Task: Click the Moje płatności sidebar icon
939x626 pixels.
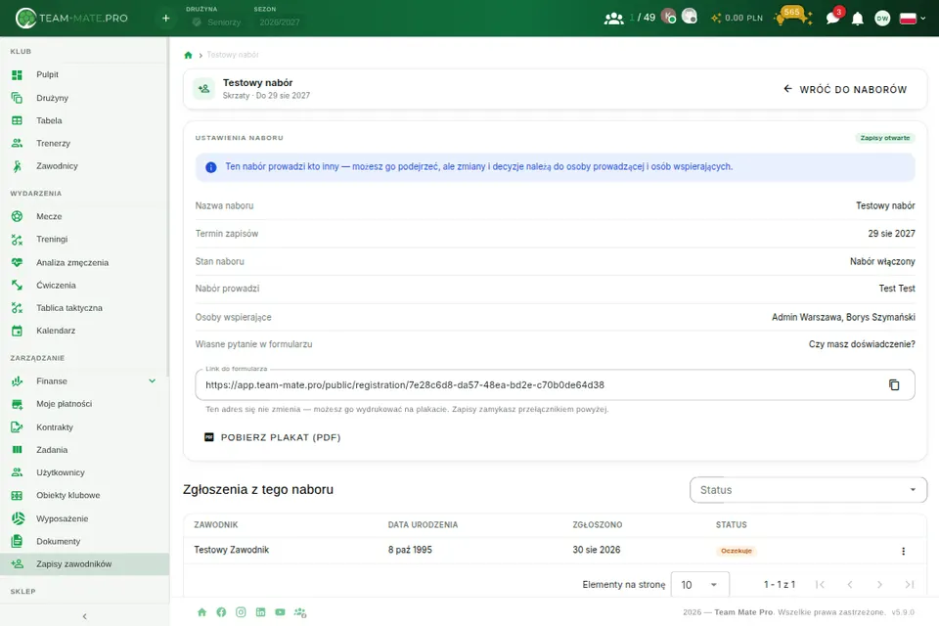Action: coord(17,404)
